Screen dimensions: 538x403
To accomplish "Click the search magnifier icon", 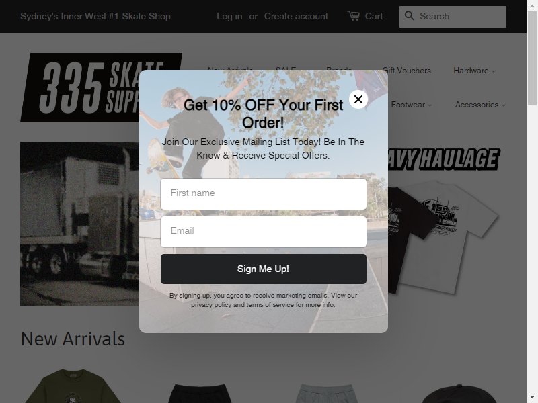I will (409, 15).
